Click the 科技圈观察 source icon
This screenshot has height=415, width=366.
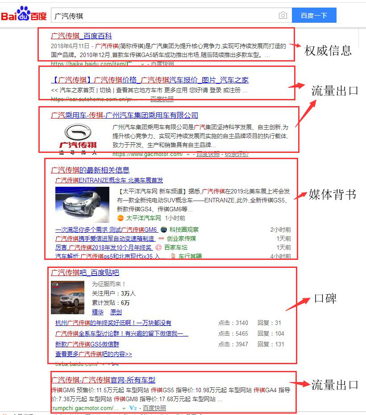pyautogui.click(x=163, y=230)
